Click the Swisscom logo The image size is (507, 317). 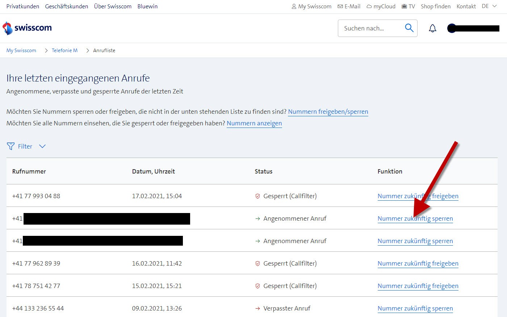pos(27,28)
